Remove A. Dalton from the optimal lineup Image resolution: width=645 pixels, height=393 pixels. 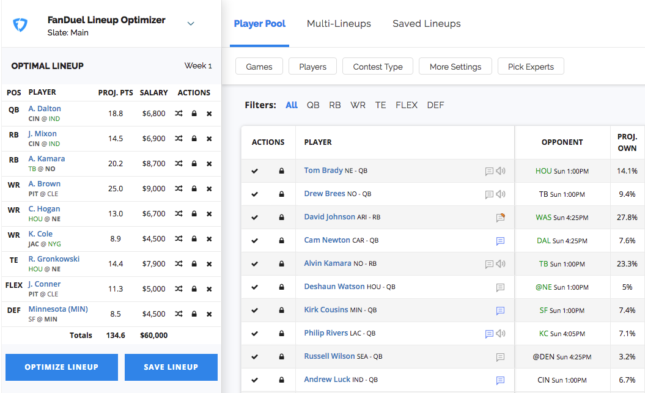click(209, 114)
